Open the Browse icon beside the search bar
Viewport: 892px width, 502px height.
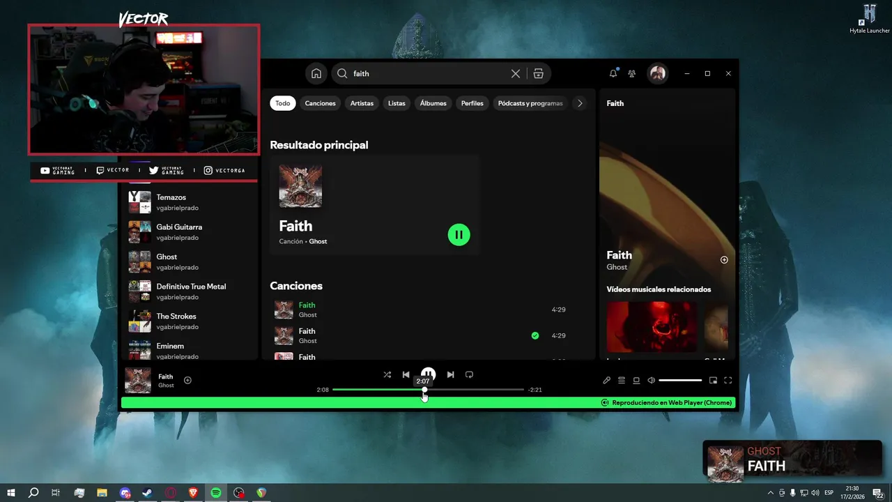point(538,73)
